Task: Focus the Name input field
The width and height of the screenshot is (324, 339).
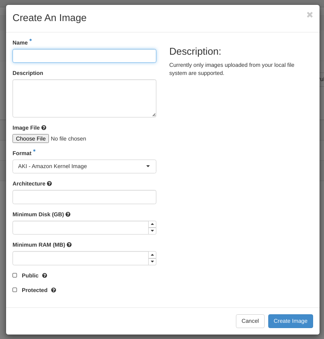Action: coord(84,56)
